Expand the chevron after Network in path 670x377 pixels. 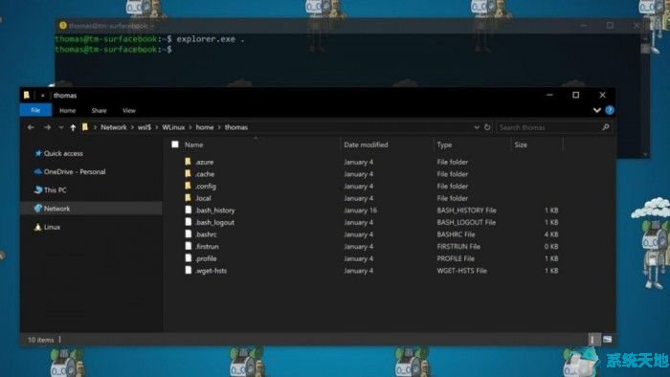coord(132,127)
